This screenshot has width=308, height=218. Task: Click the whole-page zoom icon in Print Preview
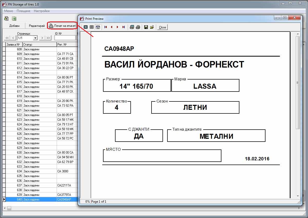(86, 27)
